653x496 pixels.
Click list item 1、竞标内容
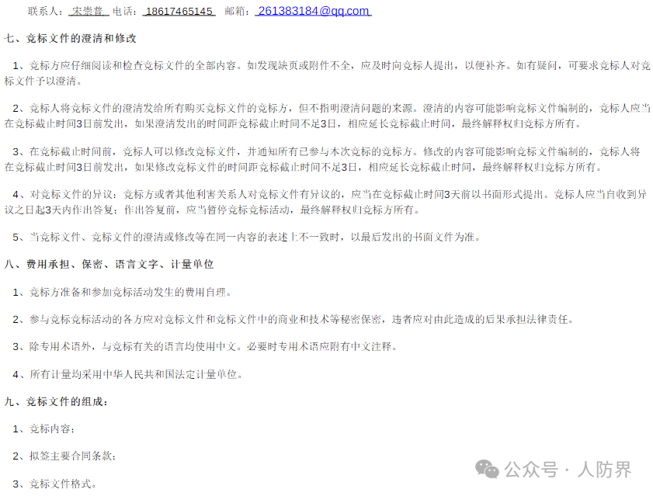(43, 429)
